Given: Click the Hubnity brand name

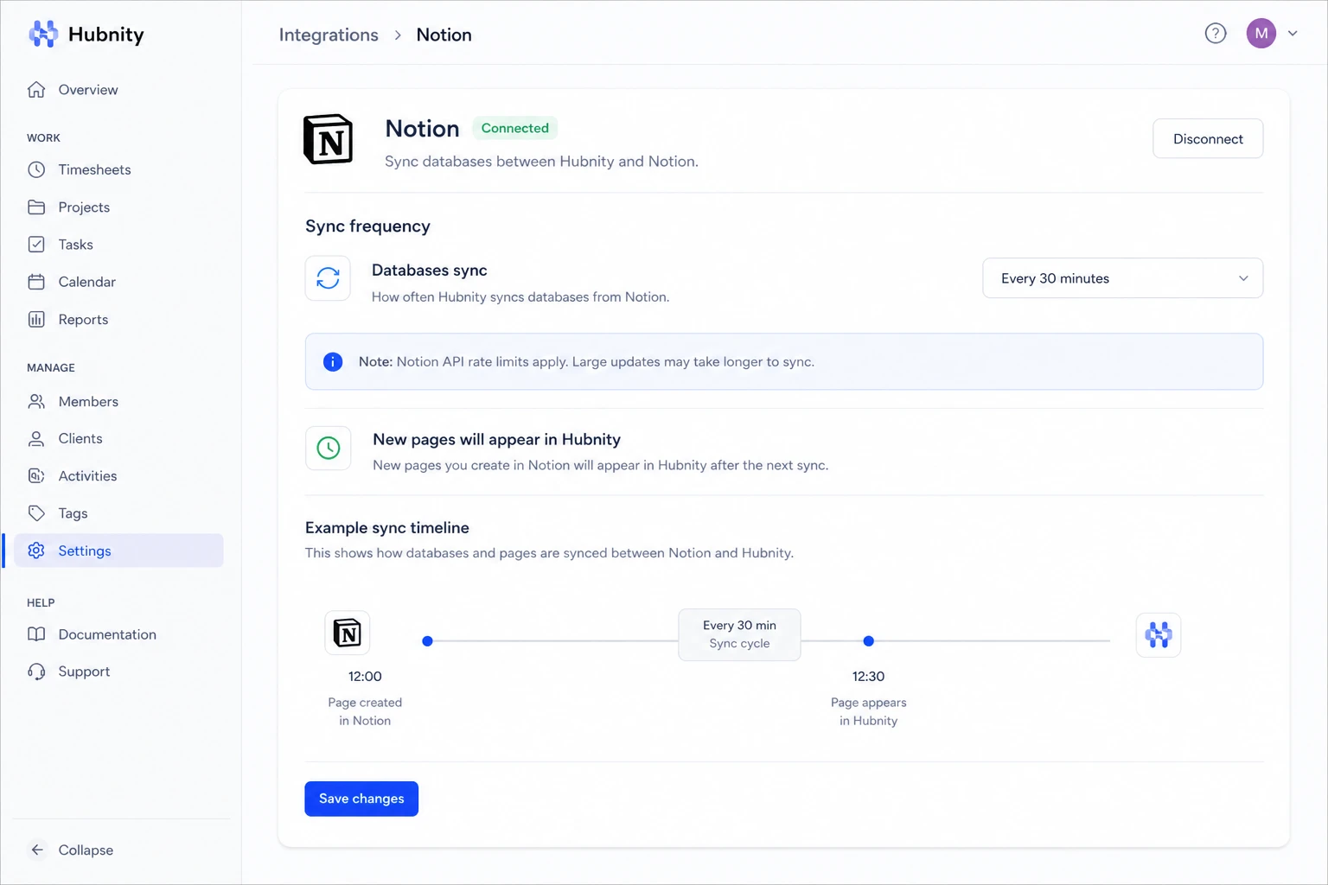Looking at the screenshot, I should point(106,35).
